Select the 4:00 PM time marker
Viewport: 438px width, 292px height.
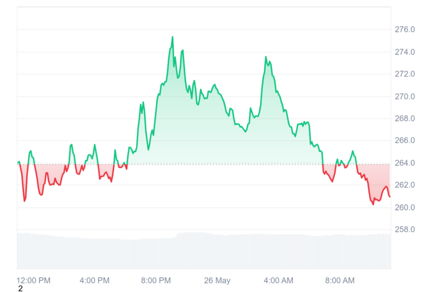coord(94,281)
